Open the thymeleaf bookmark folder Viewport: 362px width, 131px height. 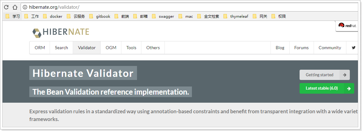[236, 16]
